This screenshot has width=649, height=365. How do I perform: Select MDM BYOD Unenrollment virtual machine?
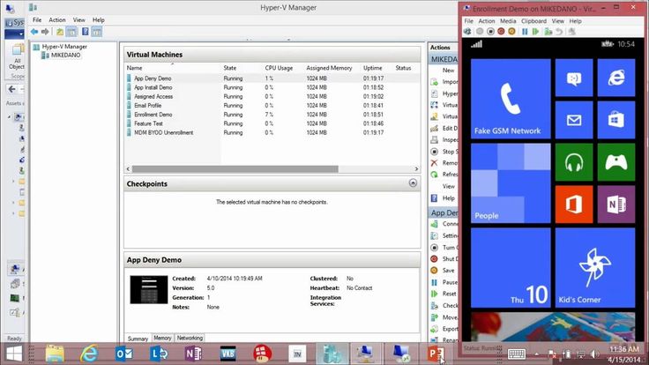163,133
